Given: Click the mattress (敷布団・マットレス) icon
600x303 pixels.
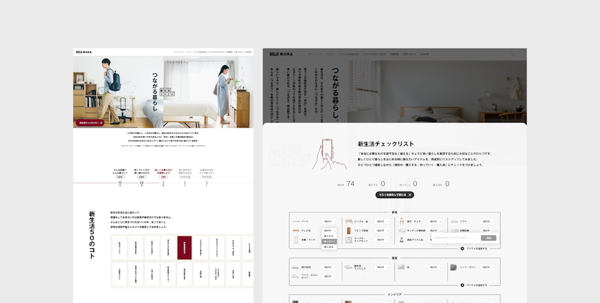Looking at the screenshot, I should [349, 267].
